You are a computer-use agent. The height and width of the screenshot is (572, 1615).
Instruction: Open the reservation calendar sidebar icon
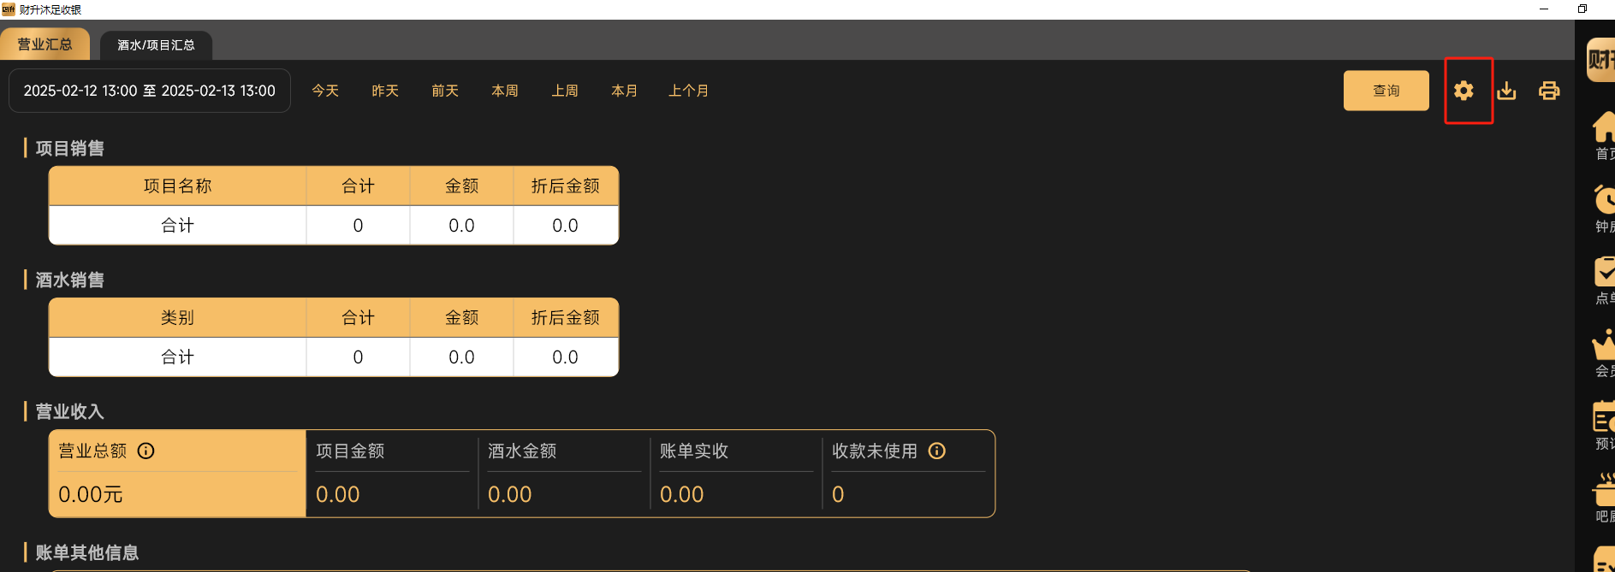coord(1604,417)
